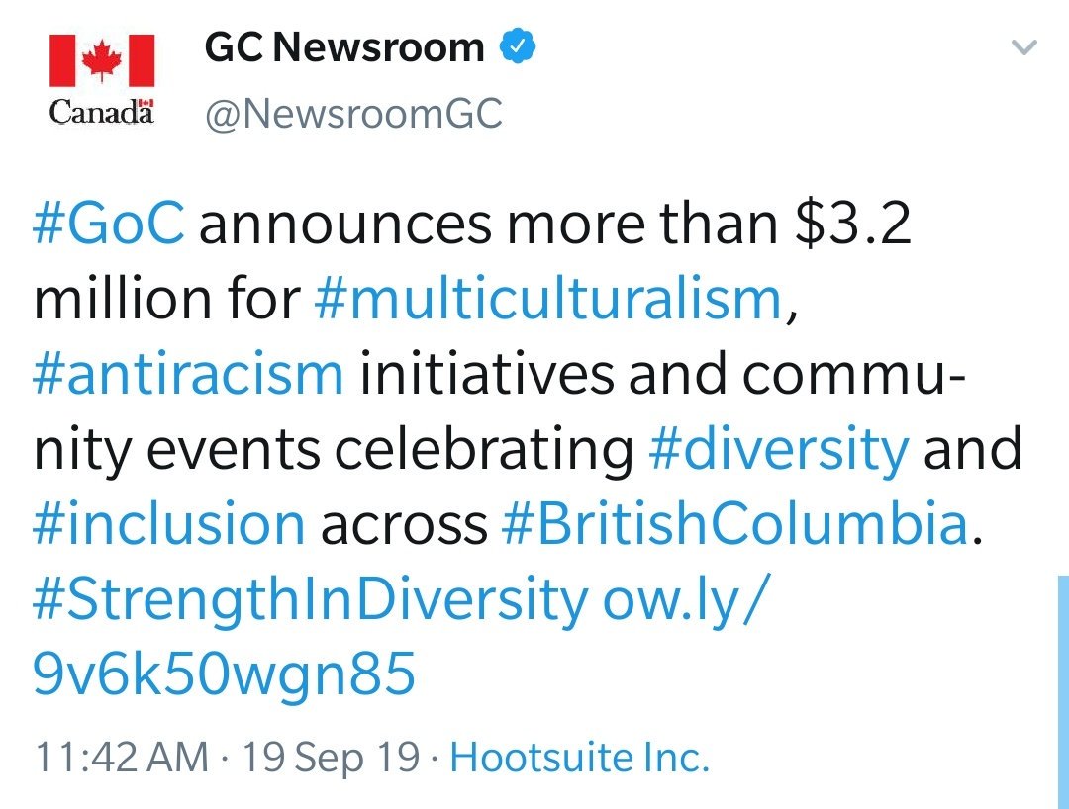
Task: Click the blue verified badge icon
Action: tap(518, 46)
